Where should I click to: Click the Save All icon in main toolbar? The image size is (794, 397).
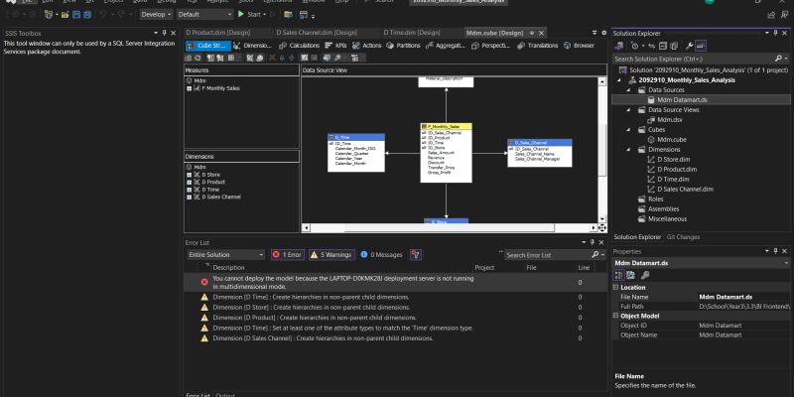[x=87, y=15]
